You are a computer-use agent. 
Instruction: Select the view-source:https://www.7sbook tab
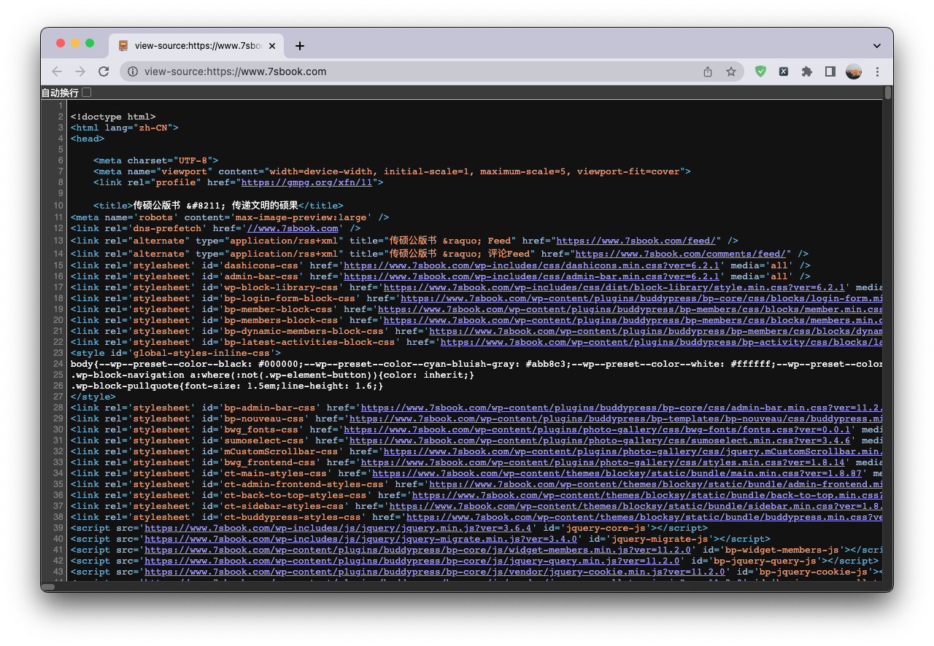[x=196, y=46]
